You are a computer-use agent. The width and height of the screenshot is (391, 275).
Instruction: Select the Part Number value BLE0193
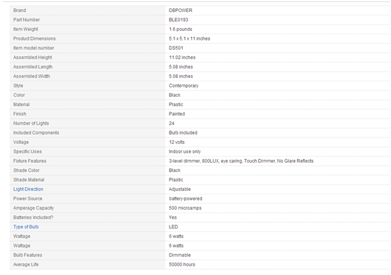(x=179, y=20)
